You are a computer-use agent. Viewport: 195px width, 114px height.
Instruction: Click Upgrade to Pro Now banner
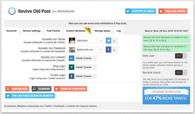pos(166,95)
